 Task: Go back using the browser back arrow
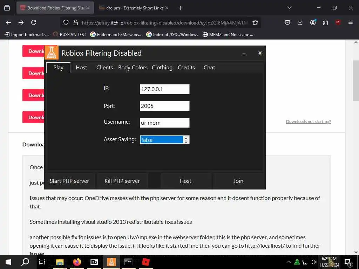pos(8,22)
